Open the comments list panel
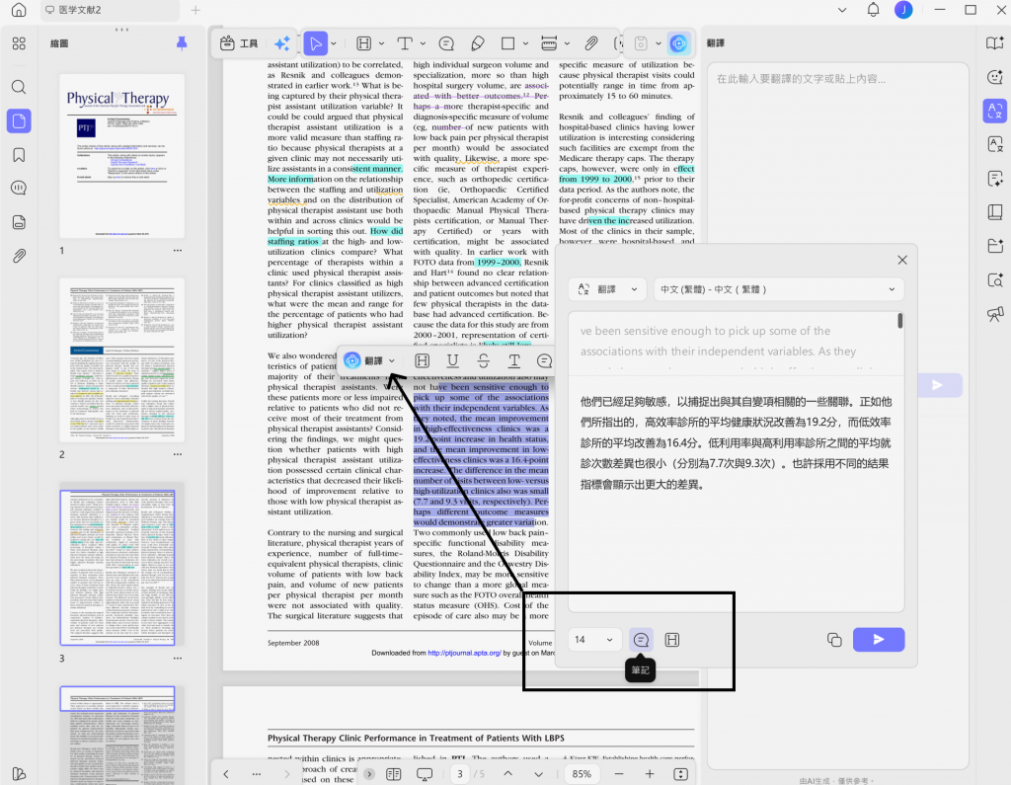1011x785 pixels. 19,188
